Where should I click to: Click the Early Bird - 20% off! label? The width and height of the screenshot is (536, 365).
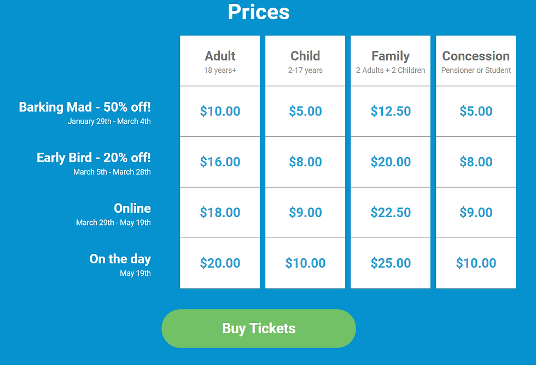click(x=94, y=158)
